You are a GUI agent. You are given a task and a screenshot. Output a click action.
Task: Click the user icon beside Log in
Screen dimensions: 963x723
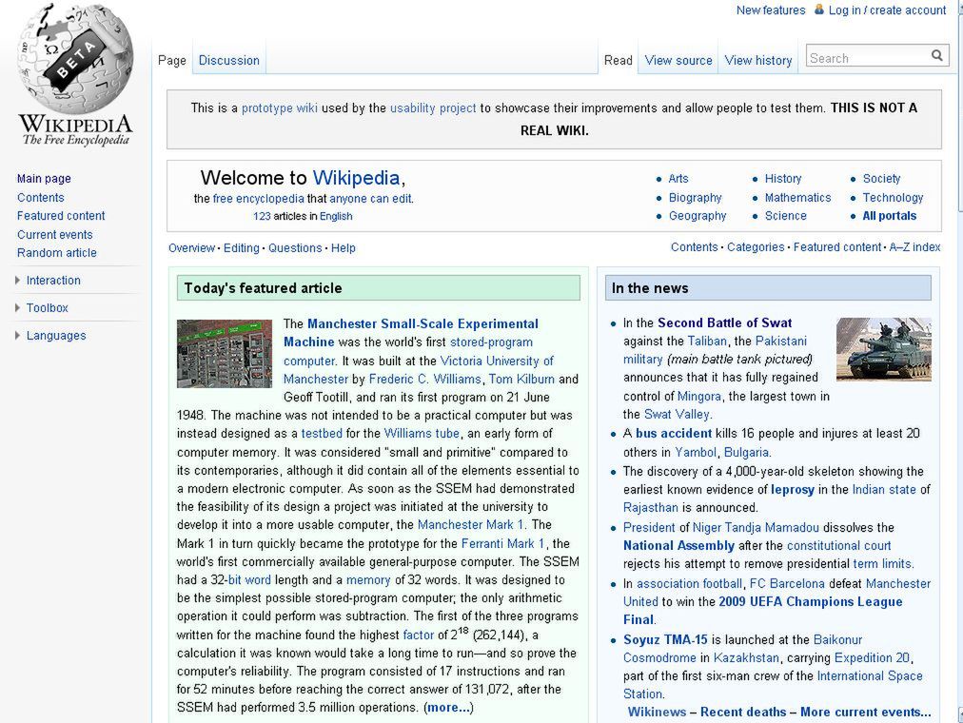[x=818, y=10]
